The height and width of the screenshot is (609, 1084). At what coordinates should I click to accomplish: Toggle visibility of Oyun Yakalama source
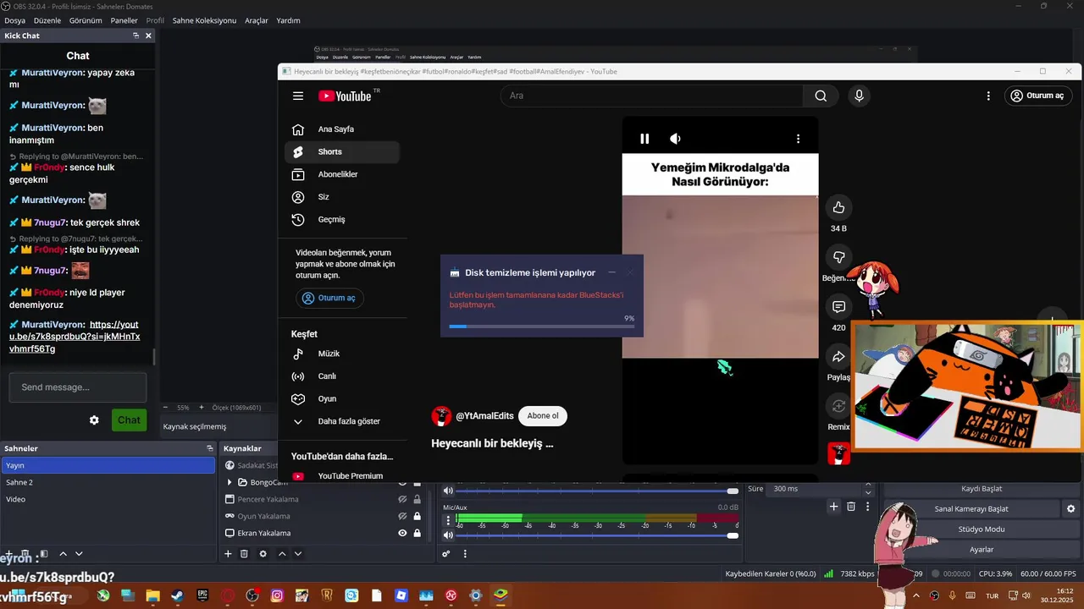coord(403,516)
